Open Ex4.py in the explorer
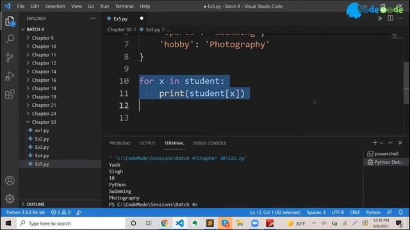Screen dimensions: 410x230 coord(42,156)
